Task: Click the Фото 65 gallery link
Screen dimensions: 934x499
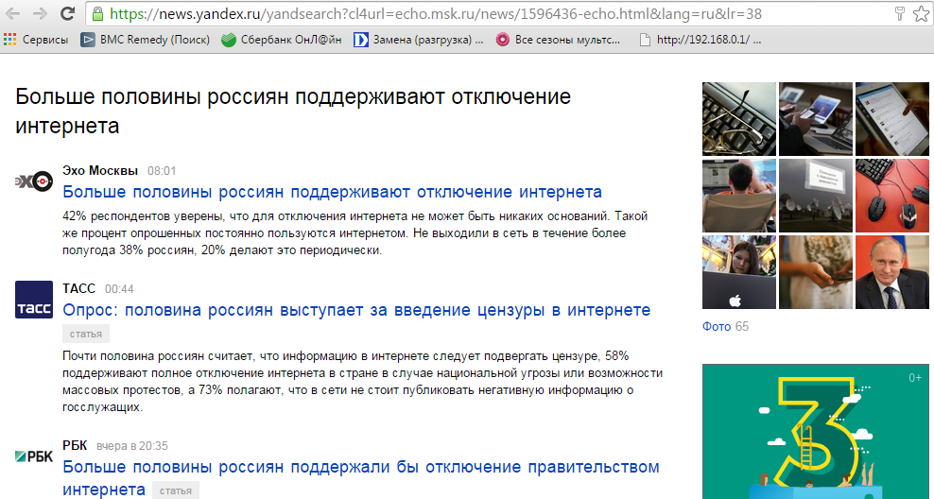Action: click(x=725, y=327)
